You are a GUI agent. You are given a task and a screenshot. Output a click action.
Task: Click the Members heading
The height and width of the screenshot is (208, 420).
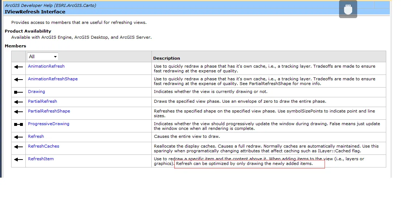[x=15, y=46]
